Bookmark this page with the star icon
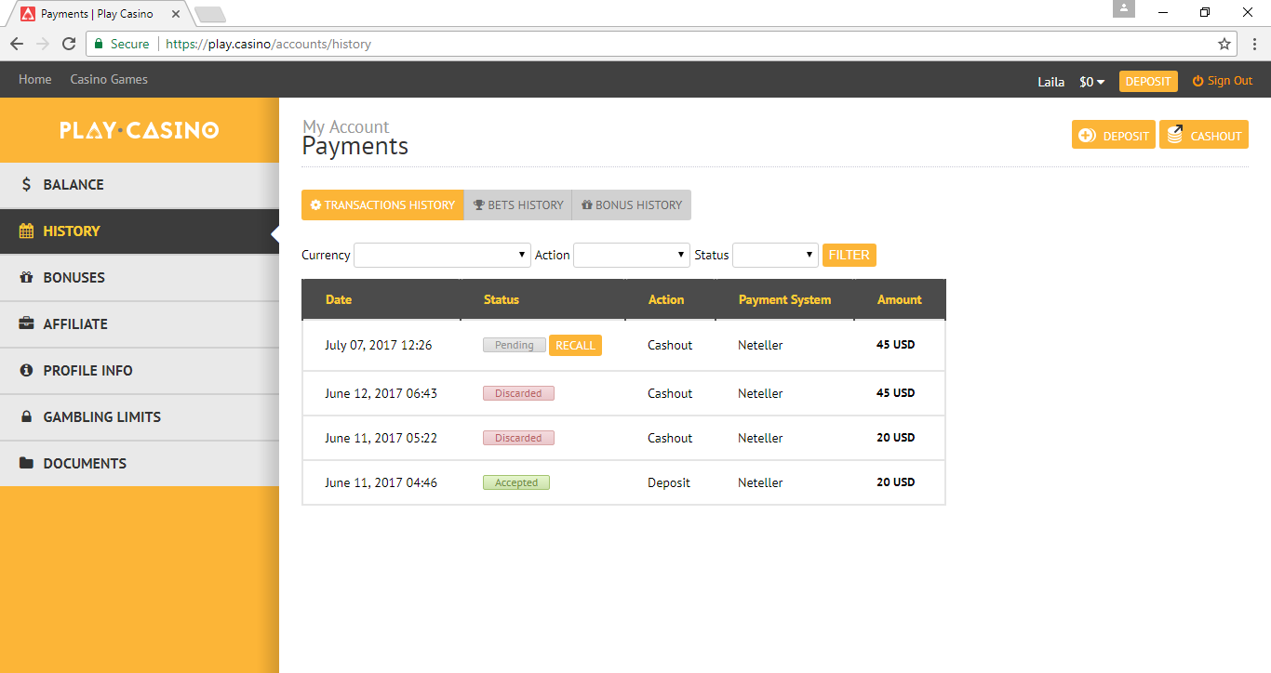This screenshot has width=1271, height=673. pyautogui.click(x=1224, y=44)
